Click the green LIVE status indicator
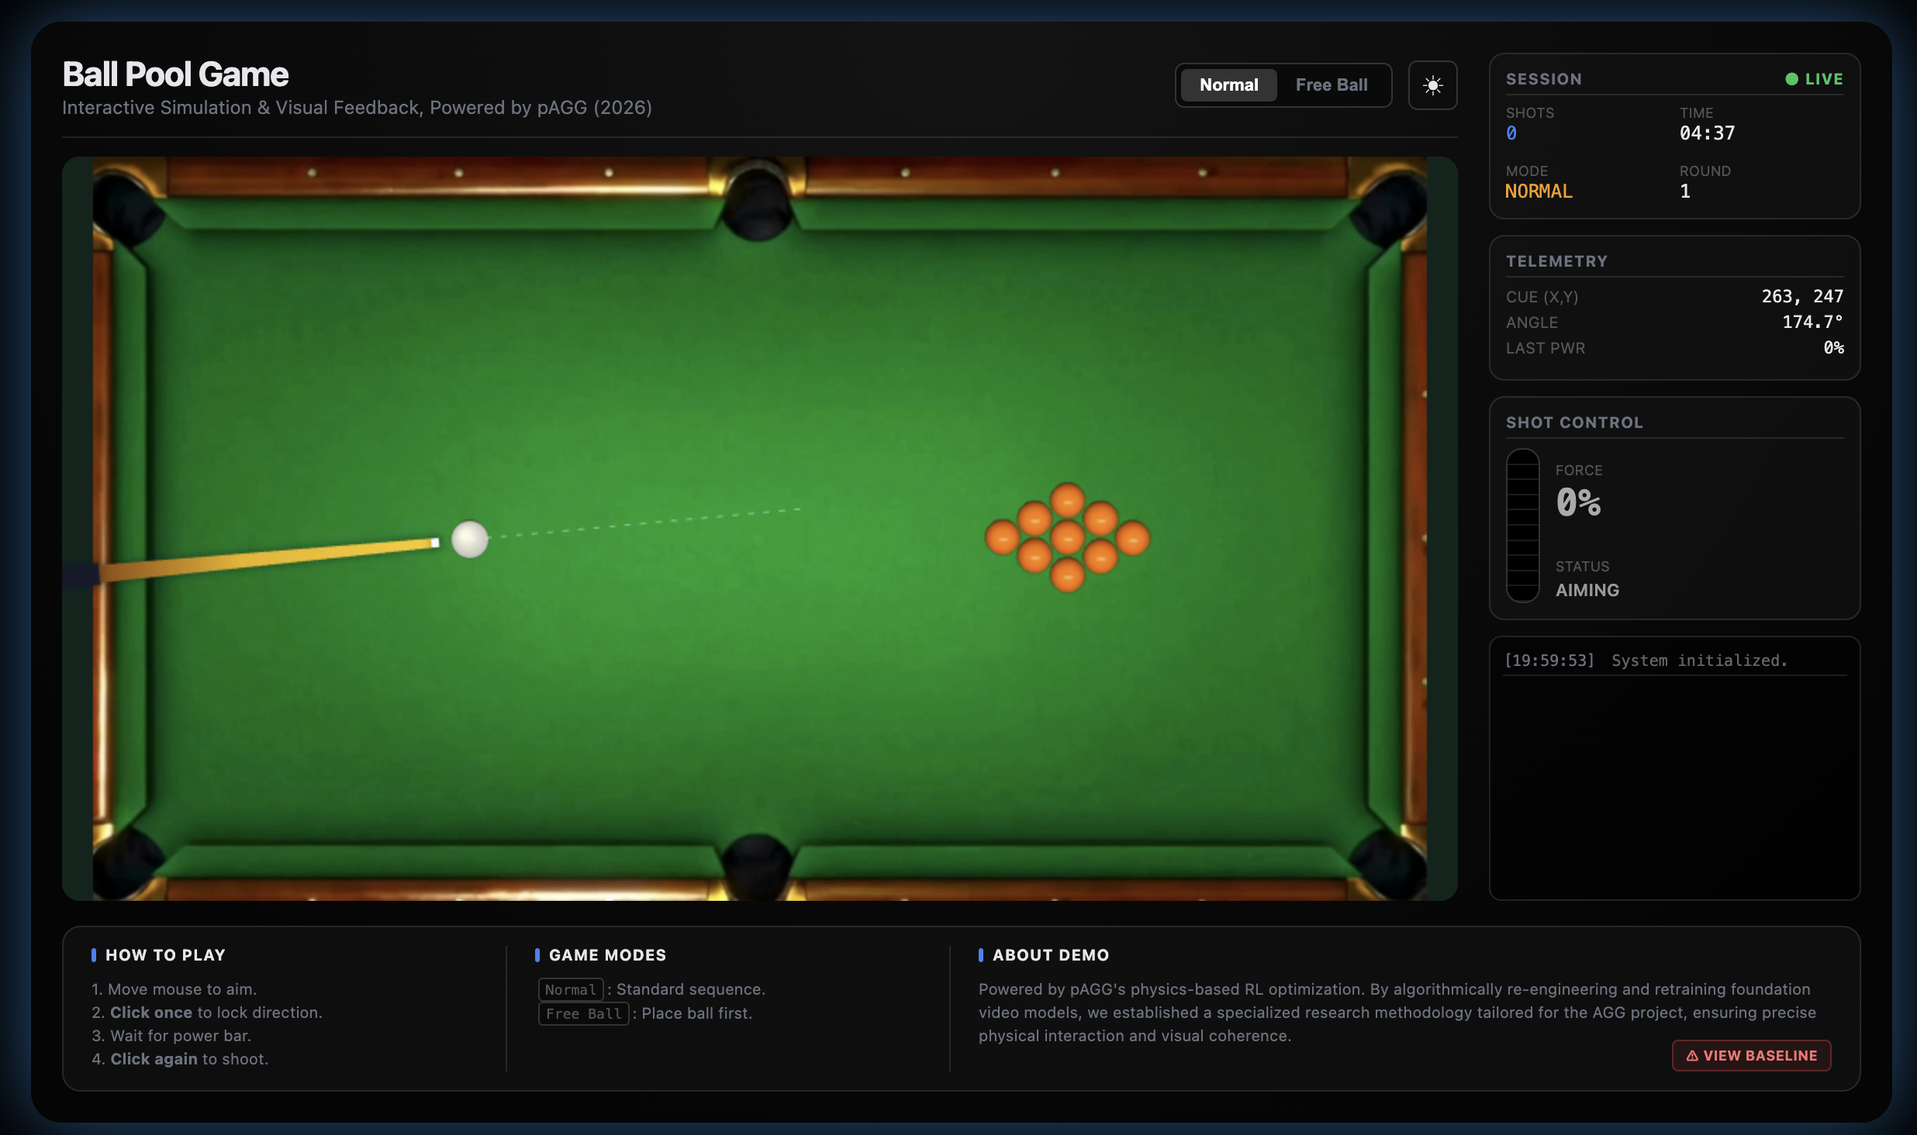 pos(1814,79)
